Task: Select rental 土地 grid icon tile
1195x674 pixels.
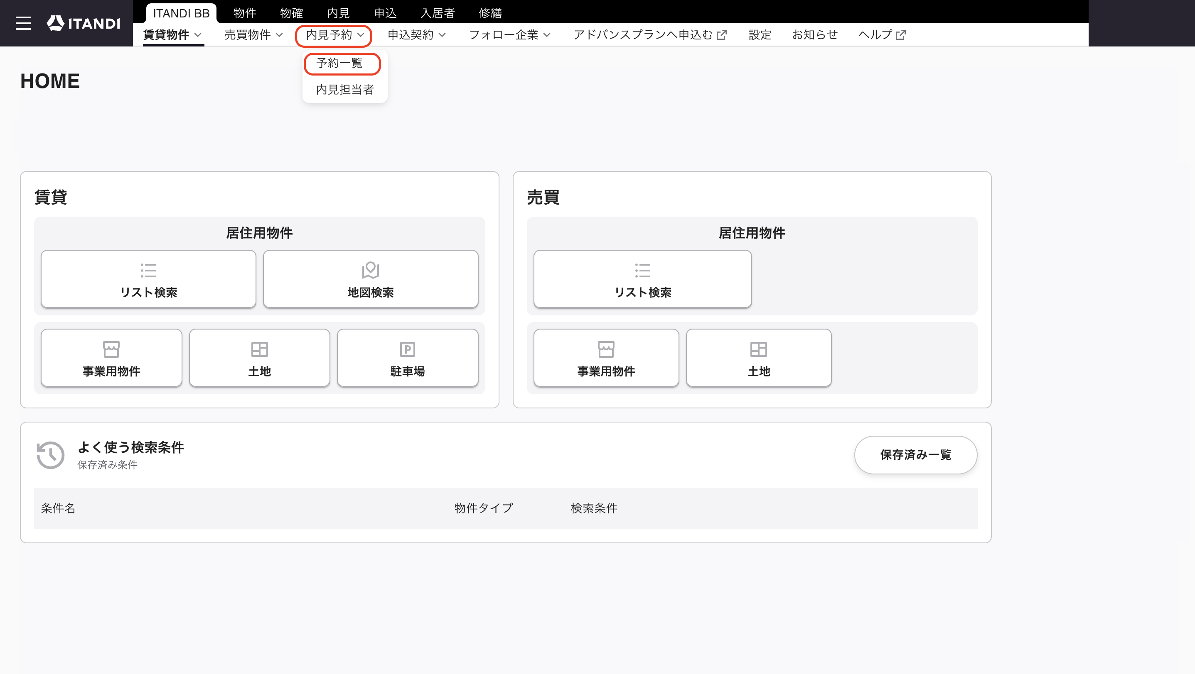Action: tap(259, 358)
